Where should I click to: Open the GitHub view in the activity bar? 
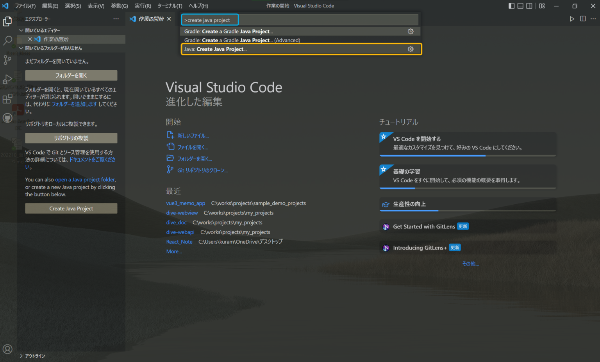point(7,118)
